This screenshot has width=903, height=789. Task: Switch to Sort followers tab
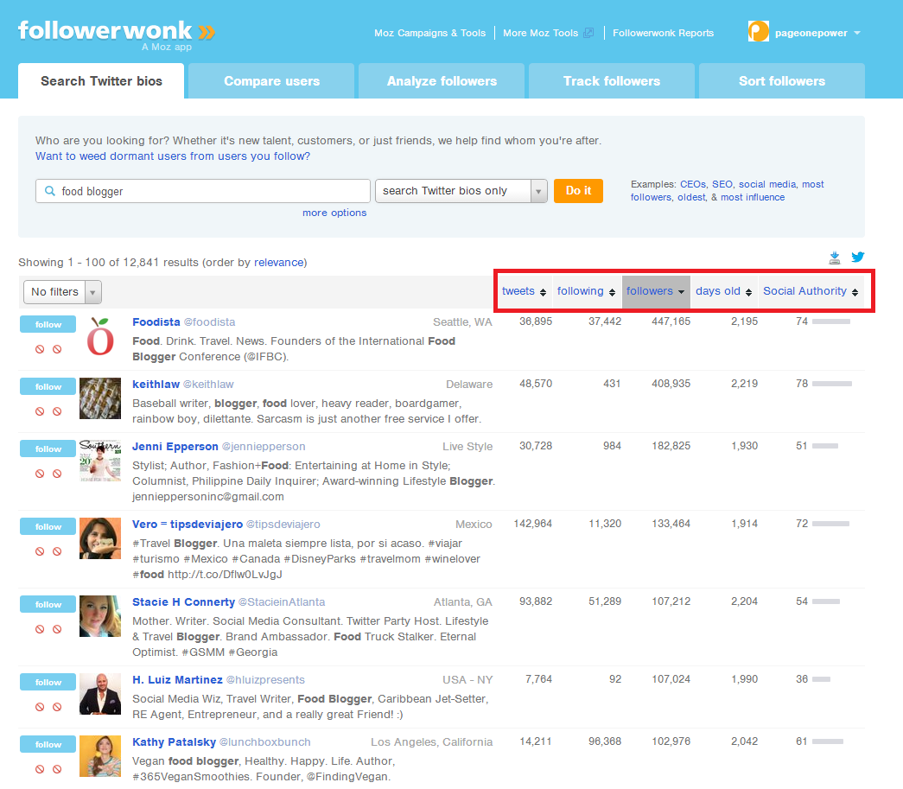[782, 81]
